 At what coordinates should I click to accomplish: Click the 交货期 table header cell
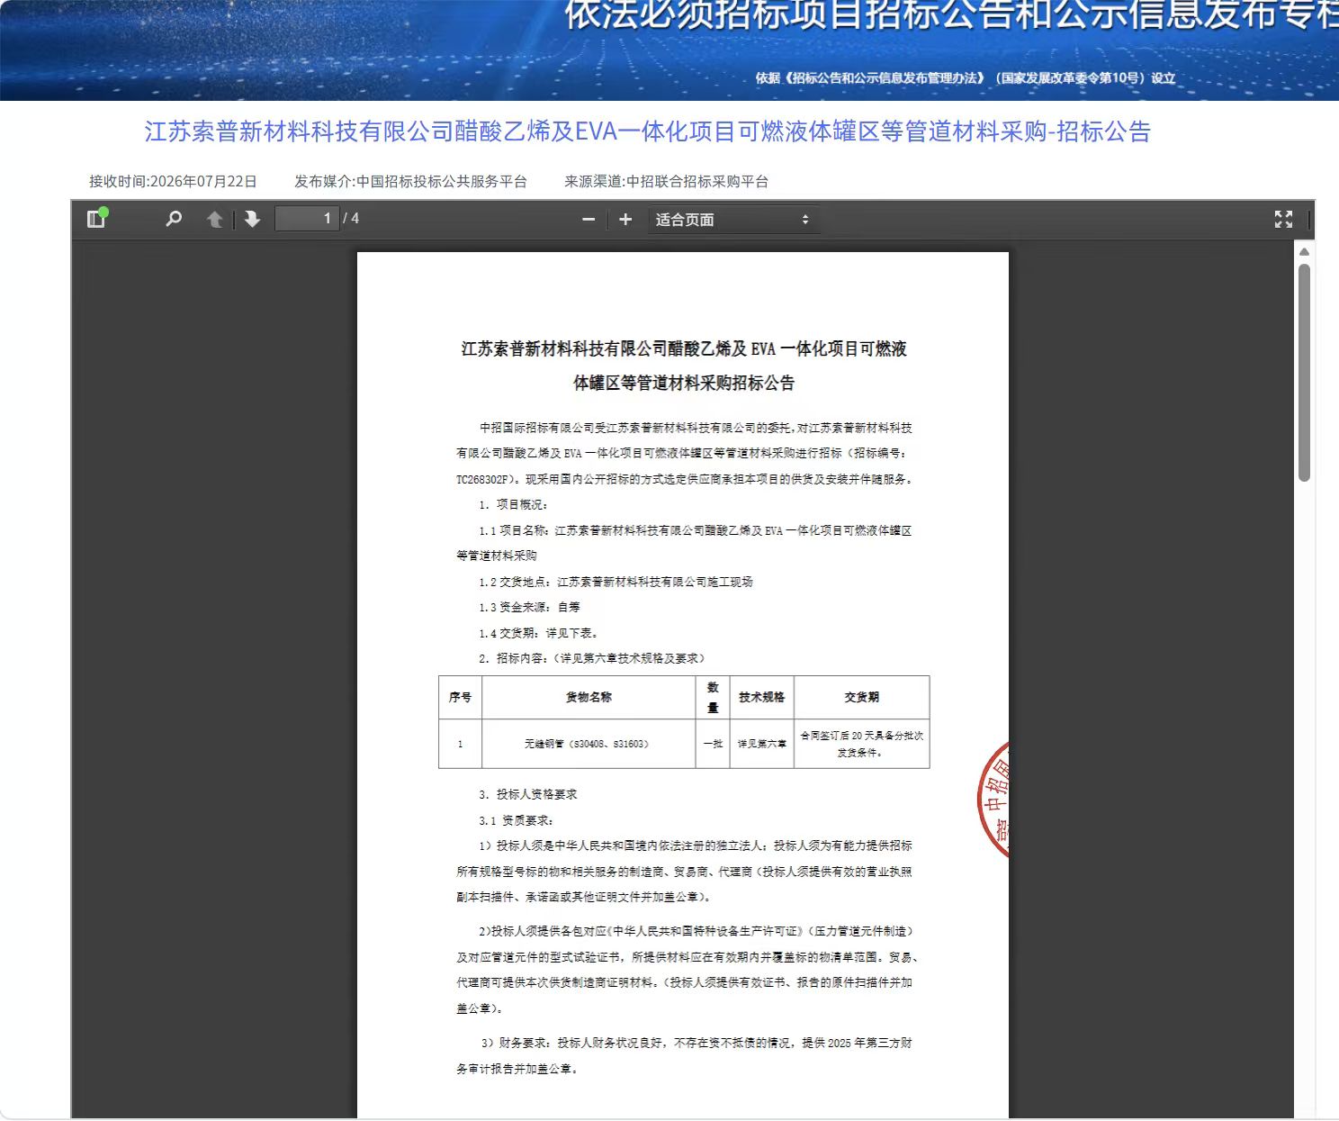tap(861, 697)
